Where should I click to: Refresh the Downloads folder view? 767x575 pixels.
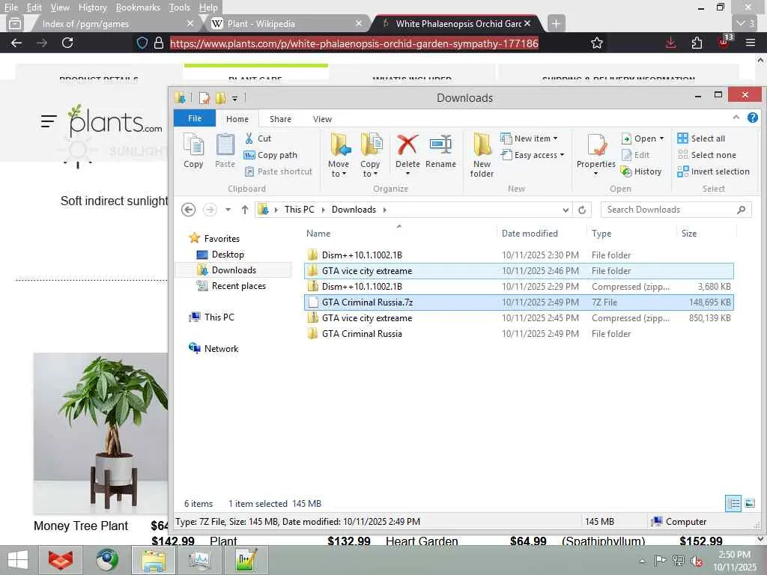tap(582, 210)
